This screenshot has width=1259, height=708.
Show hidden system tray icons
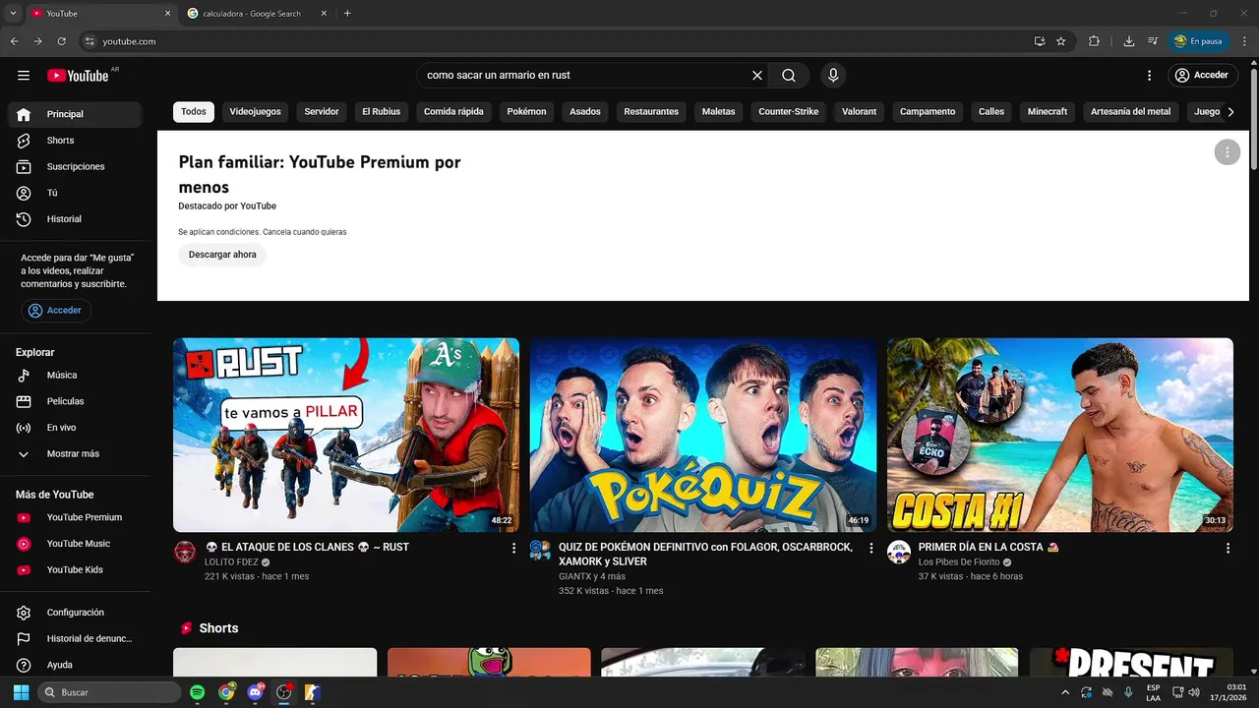1065,692
